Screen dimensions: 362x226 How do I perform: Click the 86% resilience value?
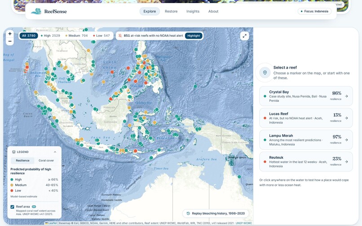(336, 93)
